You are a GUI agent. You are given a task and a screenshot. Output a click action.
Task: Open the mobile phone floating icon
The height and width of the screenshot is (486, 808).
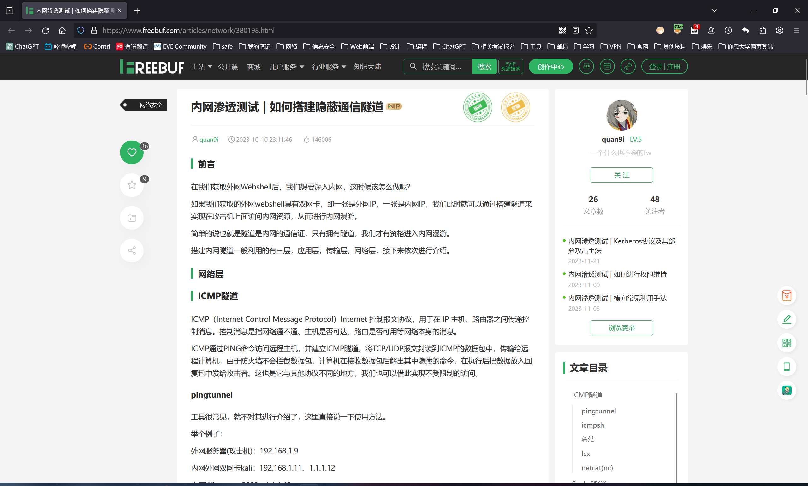(x=787, y=366)
